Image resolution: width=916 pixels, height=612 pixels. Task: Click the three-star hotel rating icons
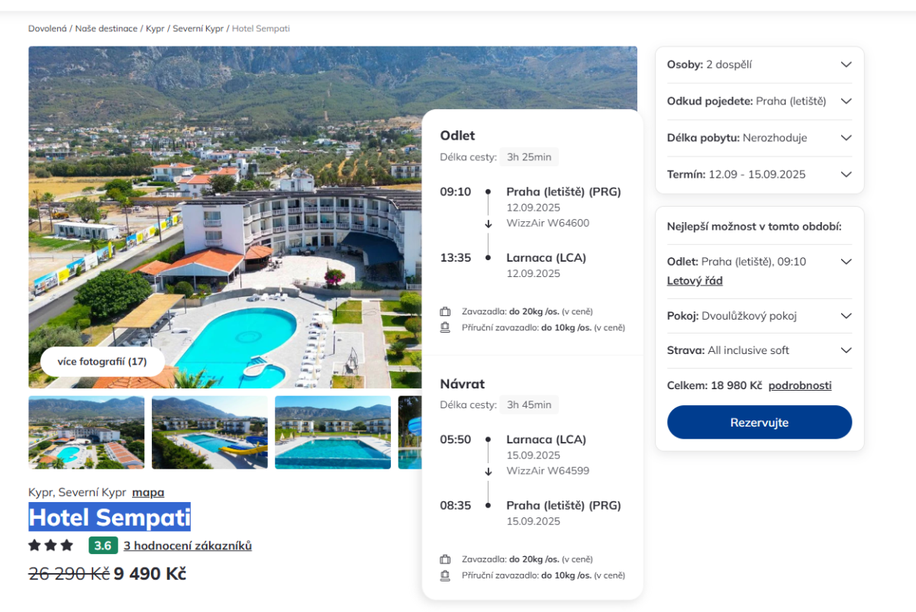pos(50,546)
